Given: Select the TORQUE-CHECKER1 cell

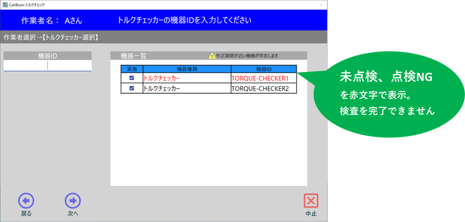Looking at the screenshot, I should (264, 78).
